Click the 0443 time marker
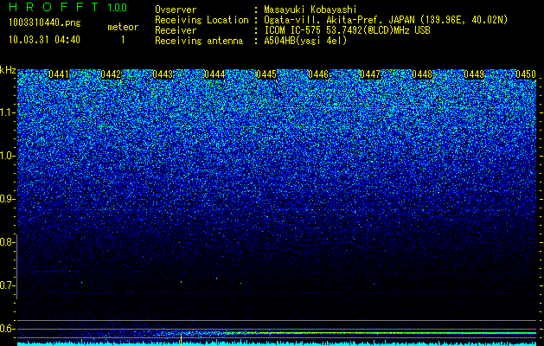 pyautogui.click(x=163, y=74)
